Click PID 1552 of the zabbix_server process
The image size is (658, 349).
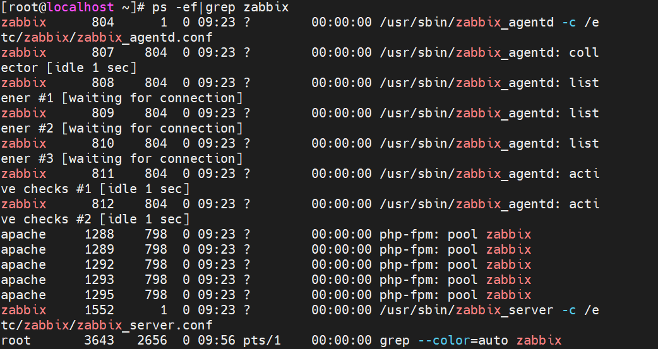pos(99,310)
